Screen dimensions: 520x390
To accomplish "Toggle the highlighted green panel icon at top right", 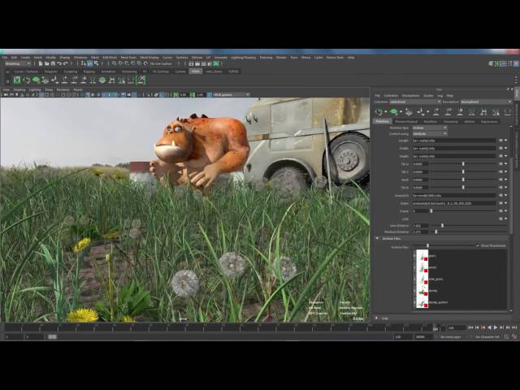I will [x=497, y=63].
